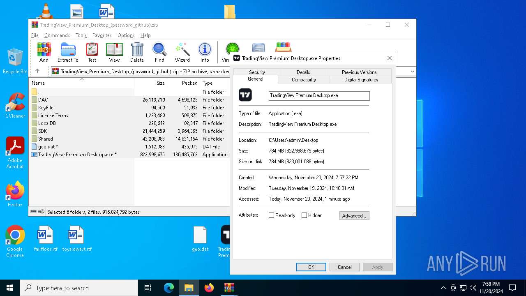526x296 pixels.
Task: Click the Windows taskbar search box
Action: (79, 288)
